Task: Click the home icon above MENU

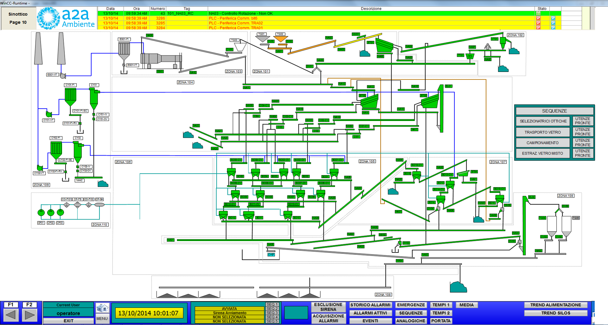Action: point(102,308)
